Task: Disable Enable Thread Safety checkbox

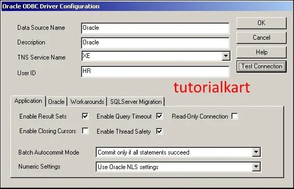Action: pyautogui.click(x=159, y=131)
